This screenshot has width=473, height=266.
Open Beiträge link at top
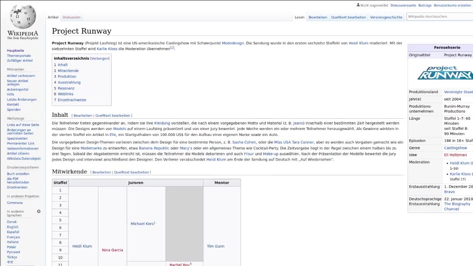pyautogui.click(x=425, y=5)
